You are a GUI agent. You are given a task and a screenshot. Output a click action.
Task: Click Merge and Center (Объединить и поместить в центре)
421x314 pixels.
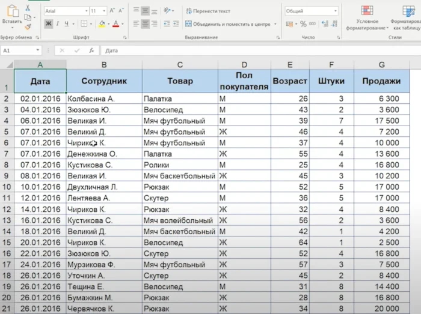231,24
